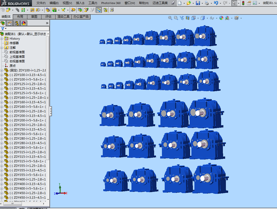Click Zoom to Fit icon
Image resolution: width=277 pixels, height=209 pixels.
[170, 18]
